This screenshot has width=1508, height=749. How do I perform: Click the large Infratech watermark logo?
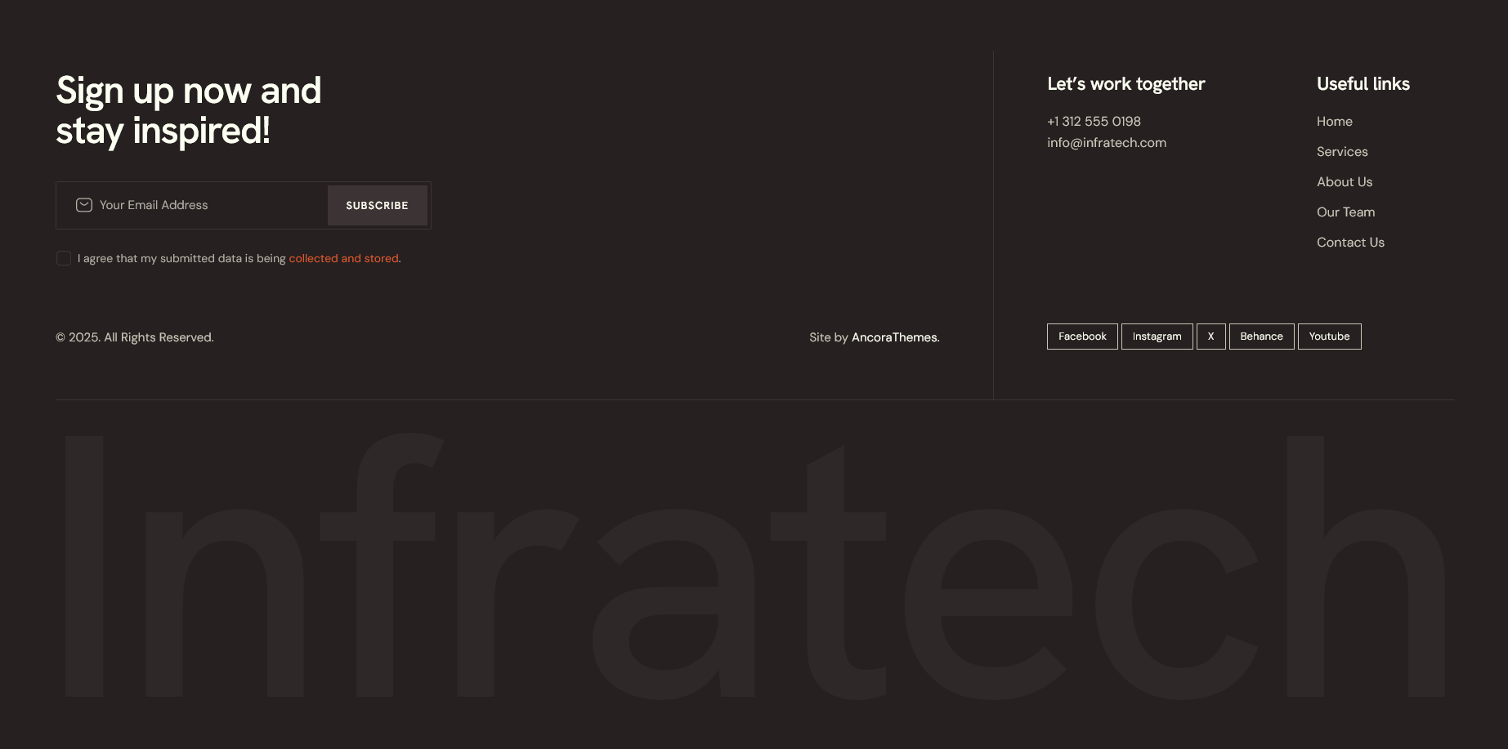[x=754, y=572]
